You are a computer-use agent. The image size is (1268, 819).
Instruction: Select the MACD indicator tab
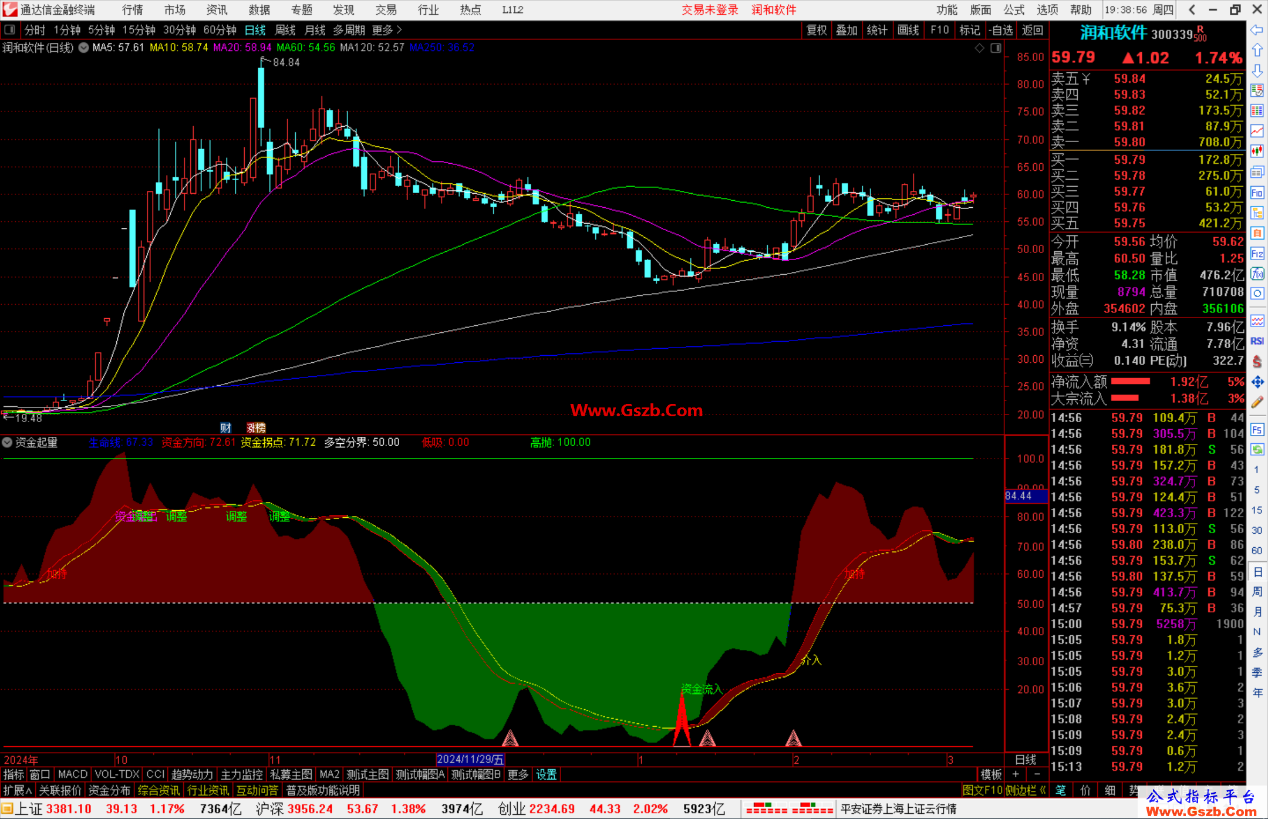[73, 774]
